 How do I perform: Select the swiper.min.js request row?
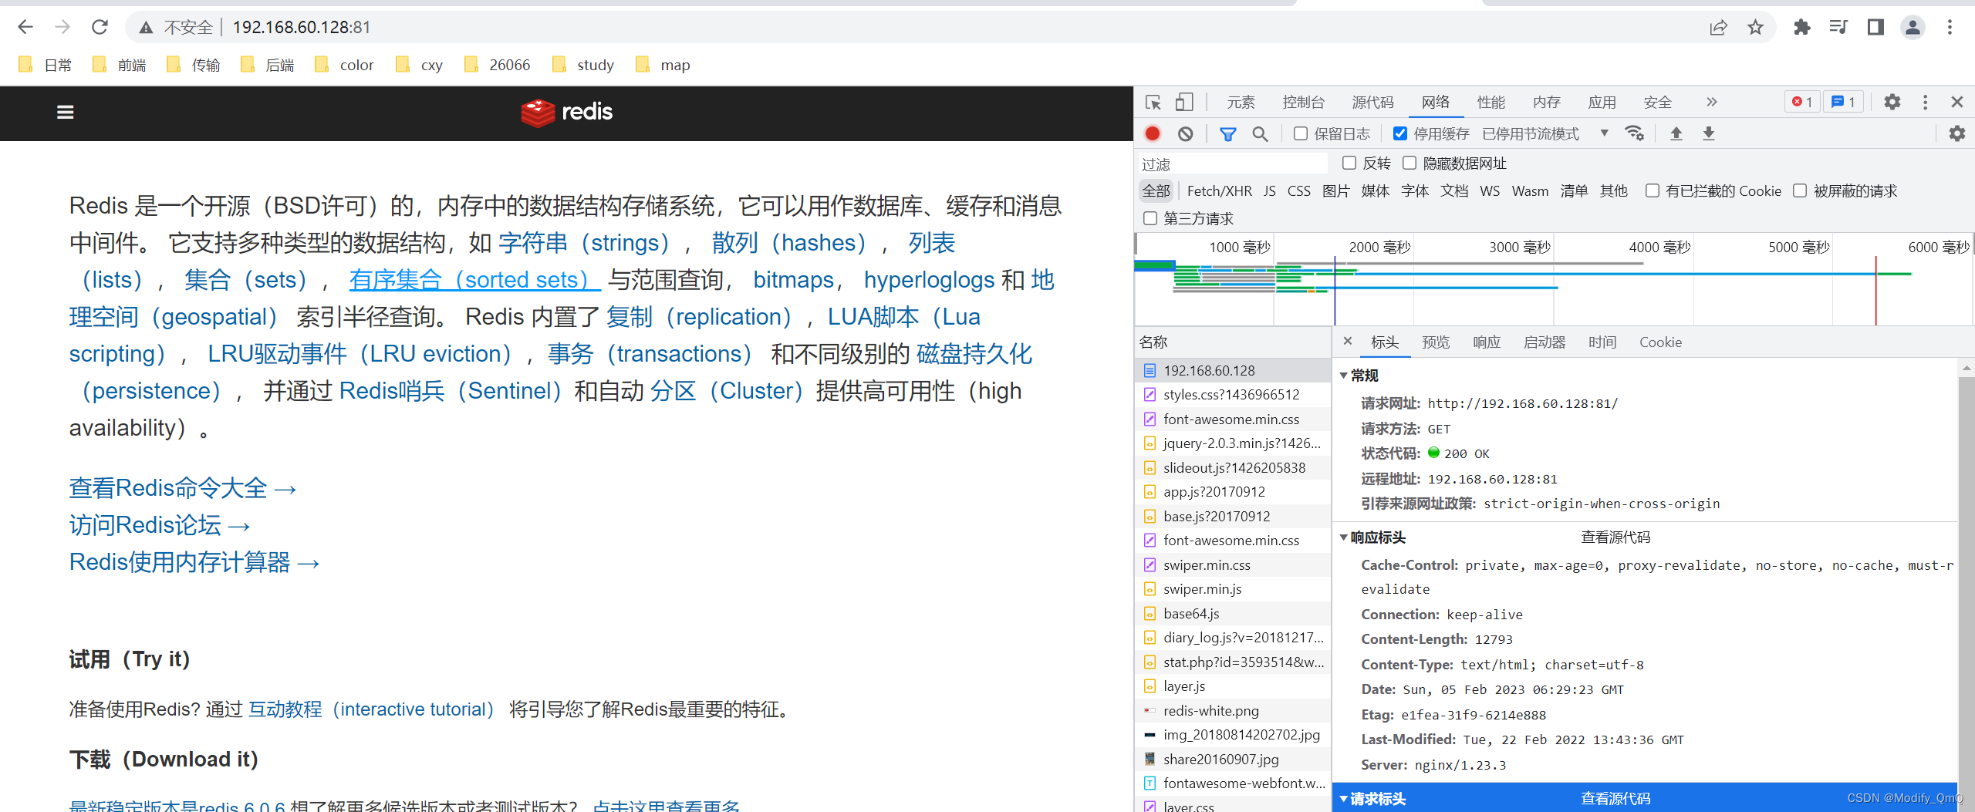point(1233,589)
